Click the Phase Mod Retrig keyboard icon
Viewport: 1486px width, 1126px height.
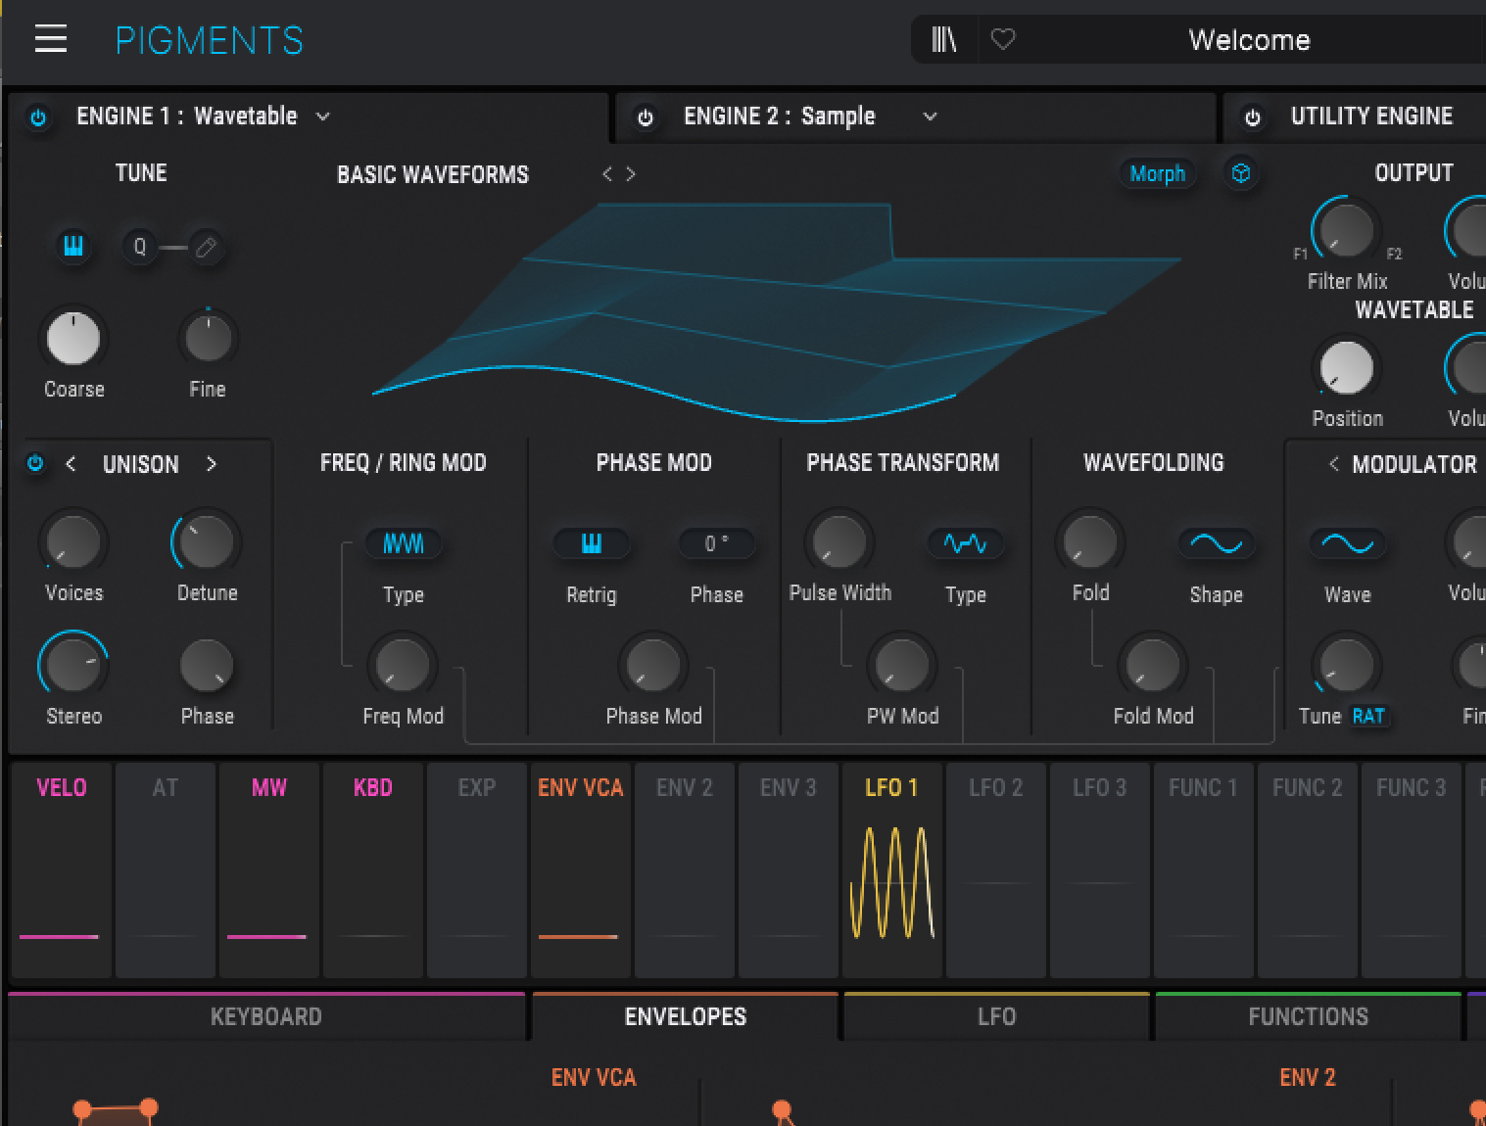coord(591,543)
